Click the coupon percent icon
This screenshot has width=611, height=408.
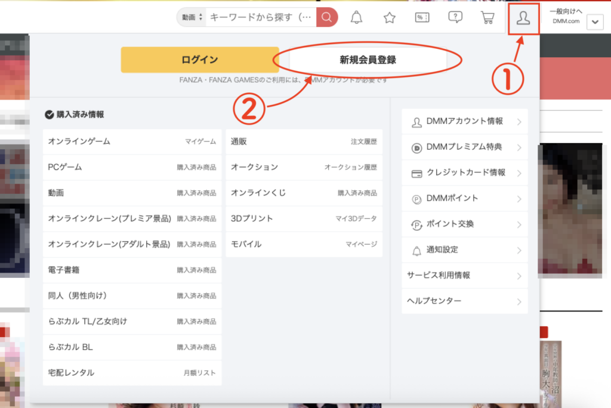point(422,18)
